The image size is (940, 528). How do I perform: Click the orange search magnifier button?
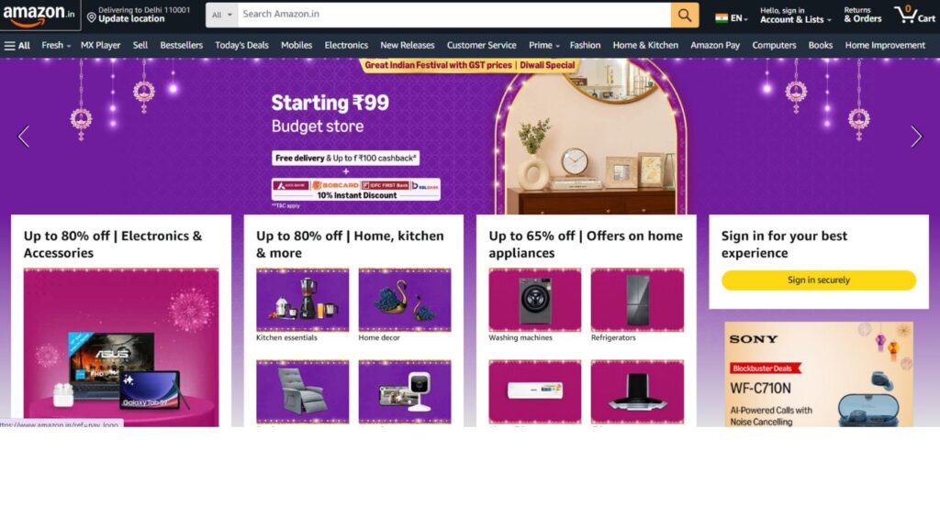tap(685, 15)
